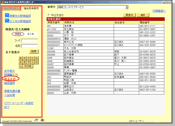Select the 浅井薫 customer row

[105, 26]
